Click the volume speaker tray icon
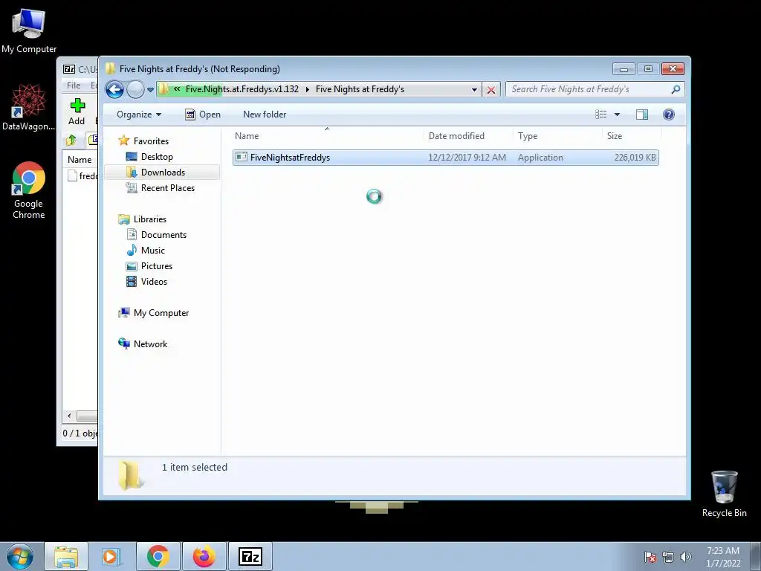Screen dimensions: 761x571 685,557
